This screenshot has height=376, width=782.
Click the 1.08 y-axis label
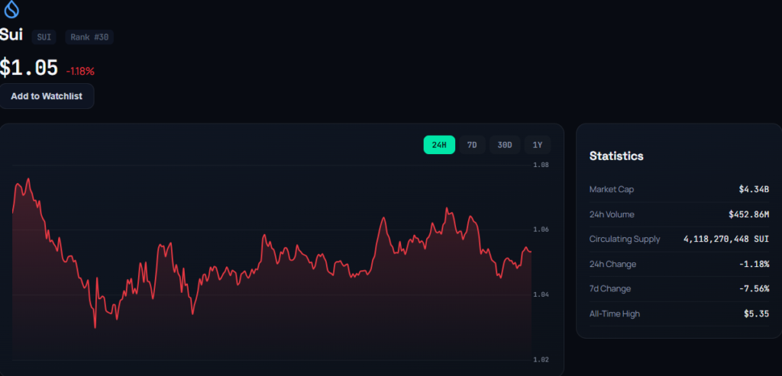click(x=541, y=165)
